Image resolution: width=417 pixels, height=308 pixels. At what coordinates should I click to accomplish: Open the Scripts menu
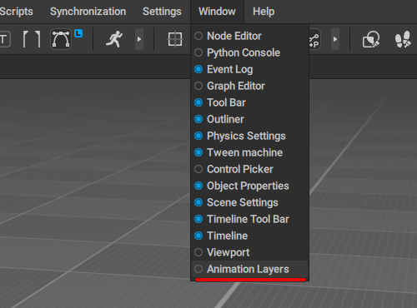(x=16, y=12)
